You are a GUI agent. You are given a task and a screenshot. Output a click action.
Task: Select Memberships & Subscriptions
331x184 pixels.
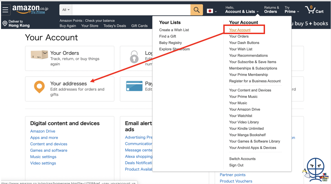click(x=253, y=68)
